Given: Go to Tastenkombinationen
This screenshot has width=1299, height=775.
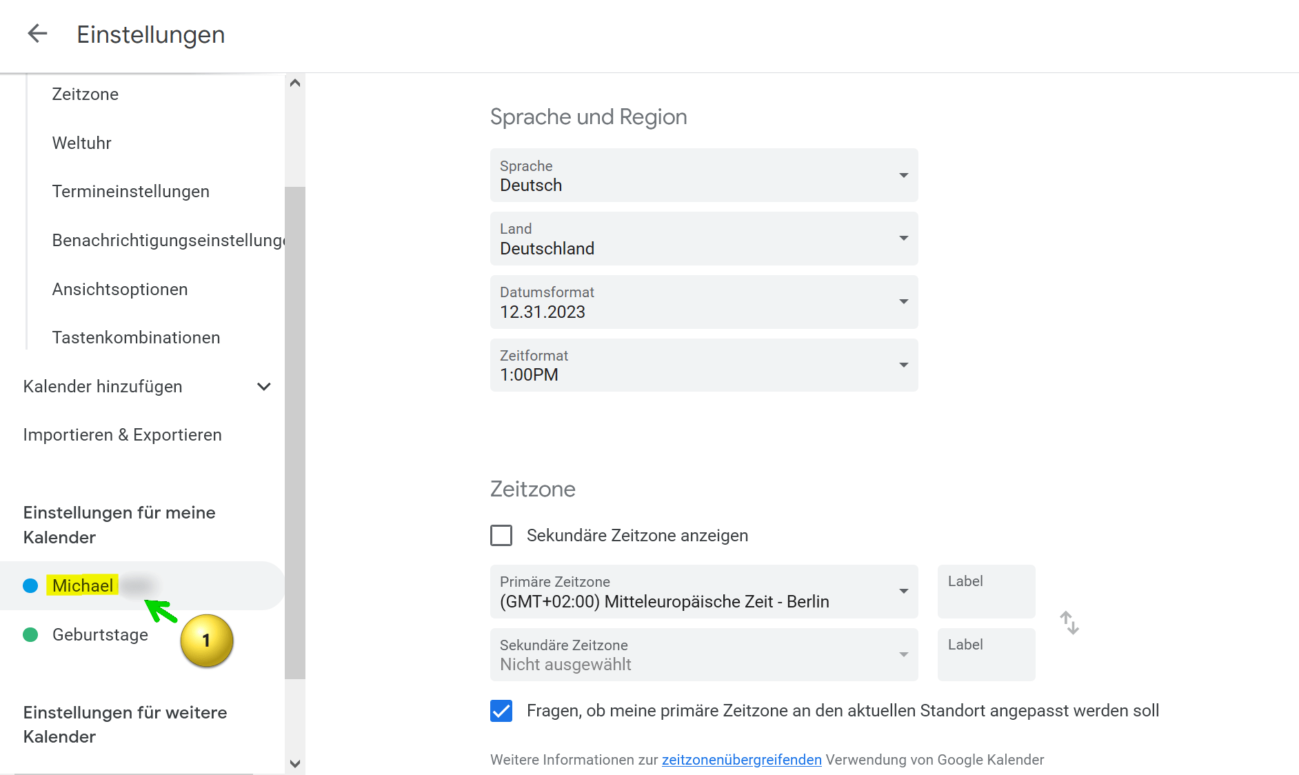Looking at the screenshot, I should (137, 337).
